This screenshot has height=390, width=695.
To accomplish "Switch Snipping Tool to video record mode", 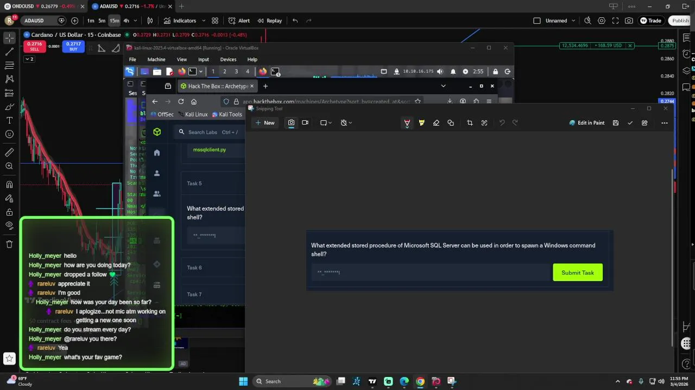I will click(305, 123).
